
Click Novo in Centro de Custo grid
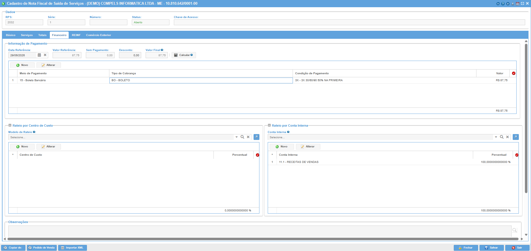[22, 147]
